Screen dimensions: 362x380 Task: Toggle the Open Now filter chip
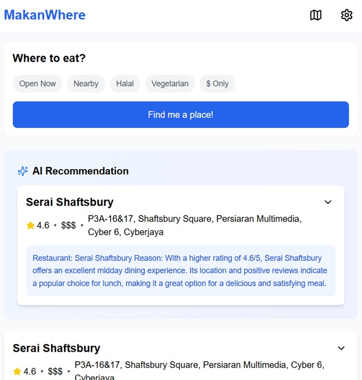(38, 84)
